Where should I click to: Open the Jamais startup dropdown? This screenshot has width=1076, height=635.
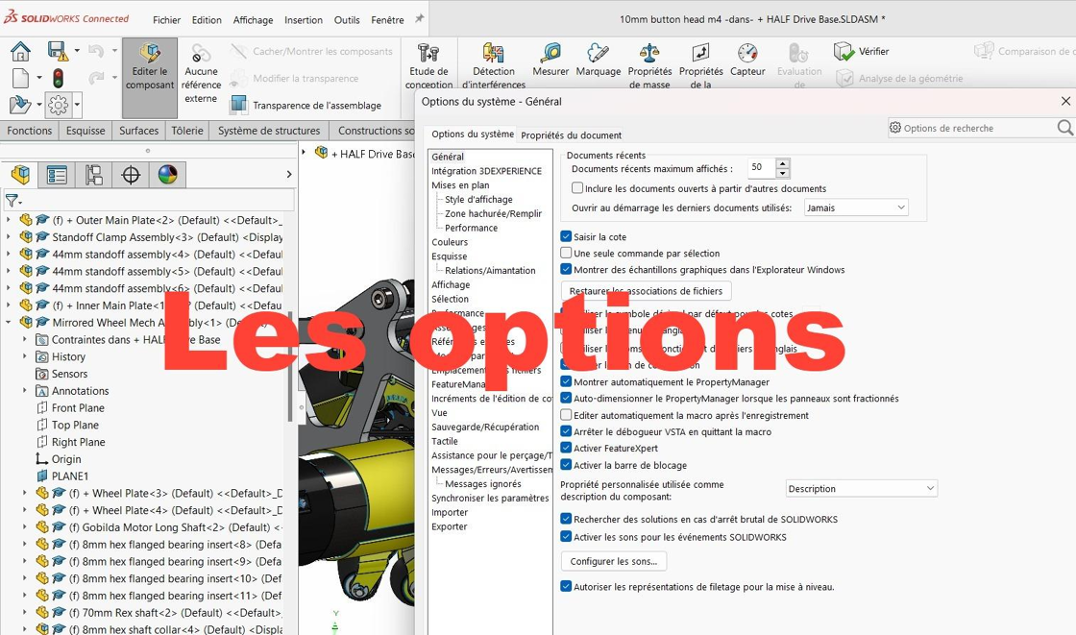click(x=856, y=208)
